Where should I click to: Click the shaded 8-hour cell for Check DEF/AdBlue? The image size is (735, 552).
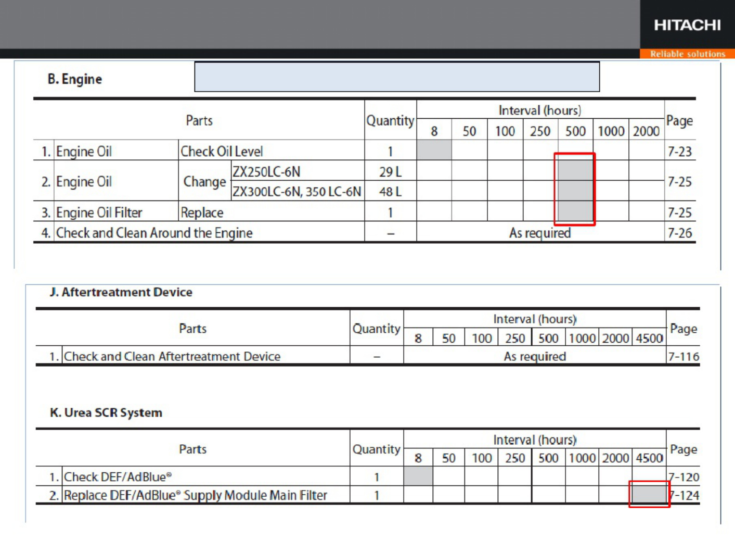tap(418, 476)
